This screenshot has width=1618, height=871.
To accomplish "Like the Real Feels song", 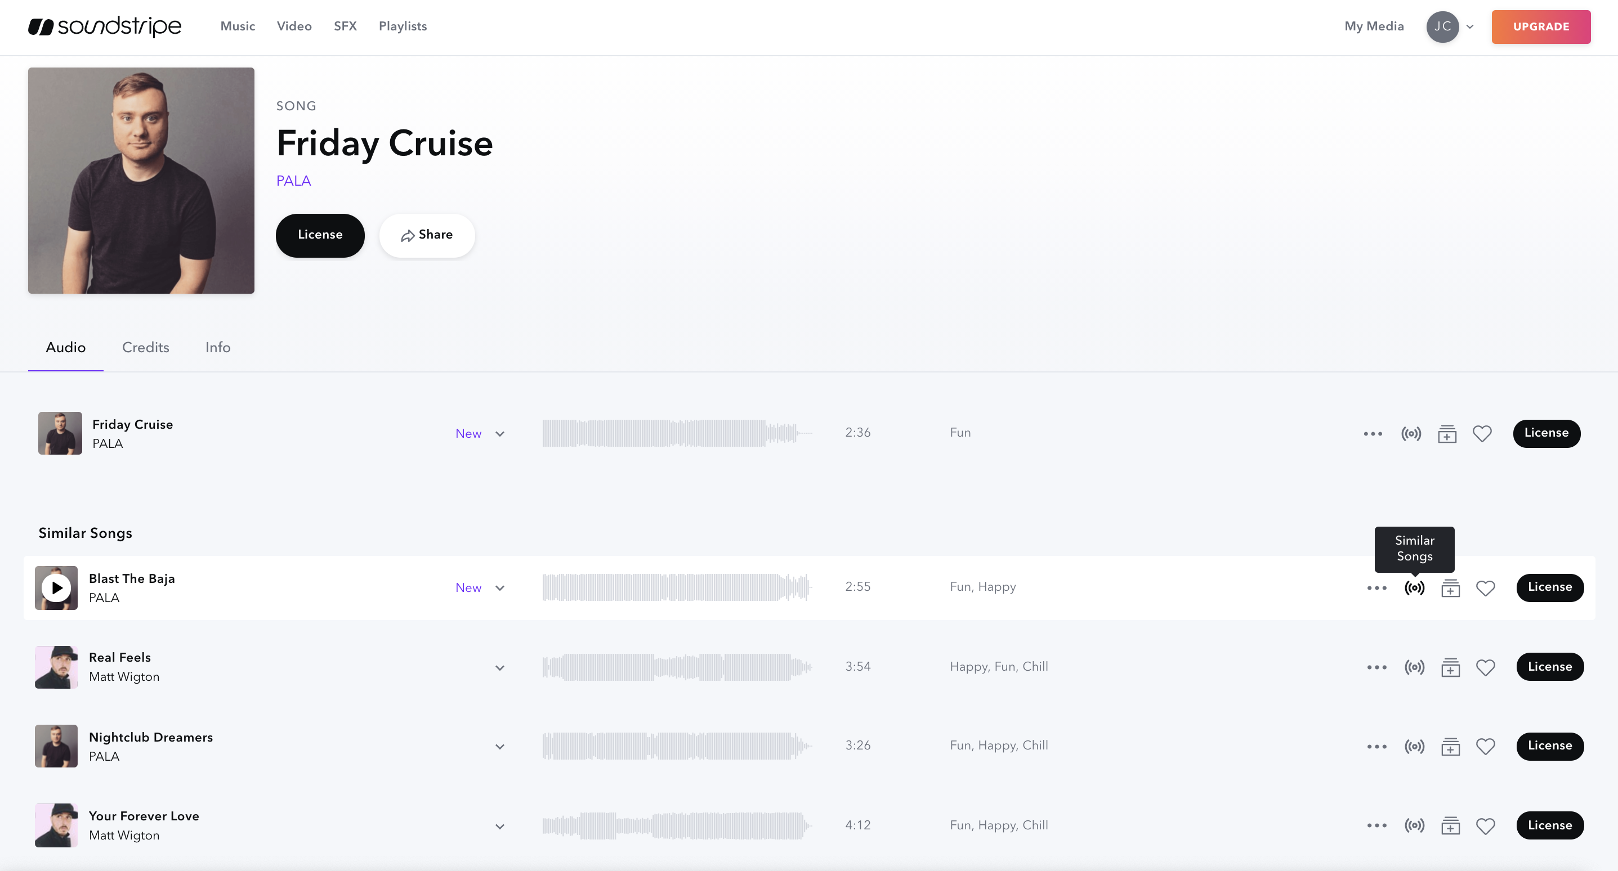I will (1485, 667).
